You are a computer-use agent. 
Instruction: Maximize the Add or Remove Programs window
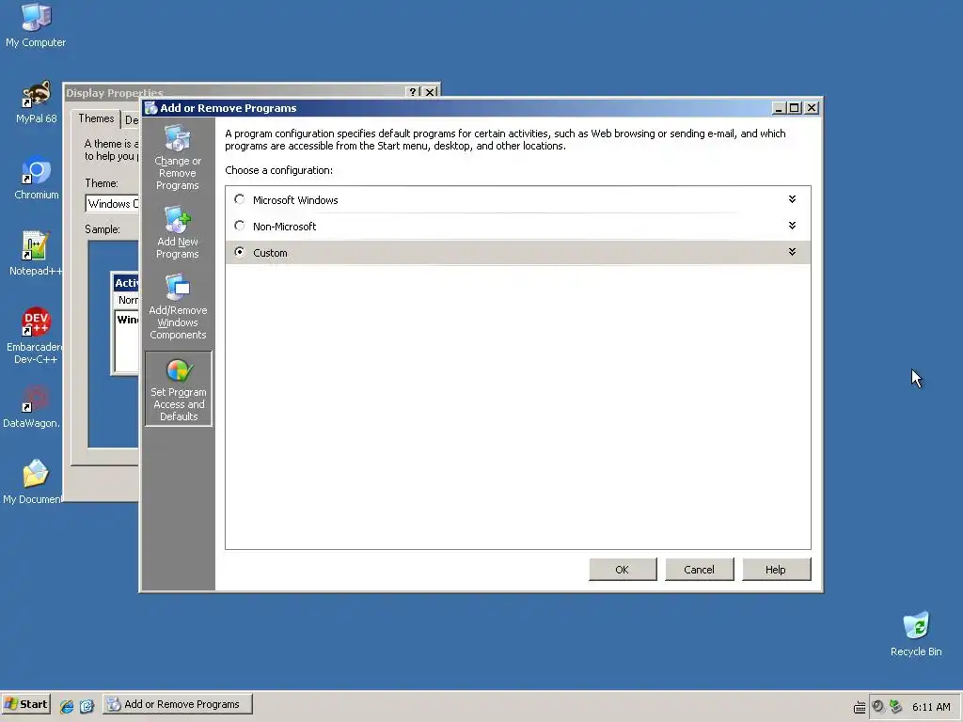click(795, 108)
